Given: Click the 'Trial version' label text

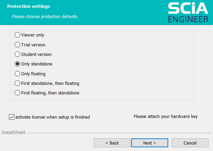Looking at the screenshot, I should 33,45.
